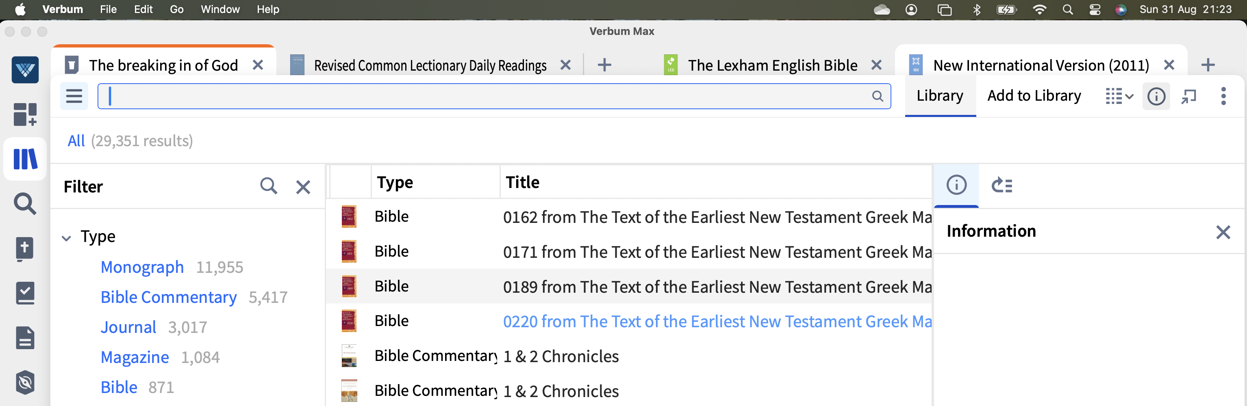Click the 0162 manuscript cover thumbnail
1247x406 pixels.
point(349,216)
